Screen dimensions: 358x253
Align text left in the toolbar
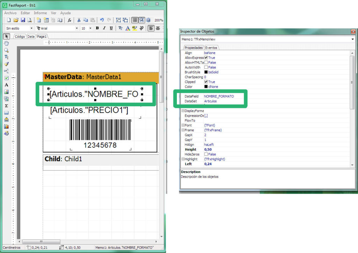(x=151, y=28)
